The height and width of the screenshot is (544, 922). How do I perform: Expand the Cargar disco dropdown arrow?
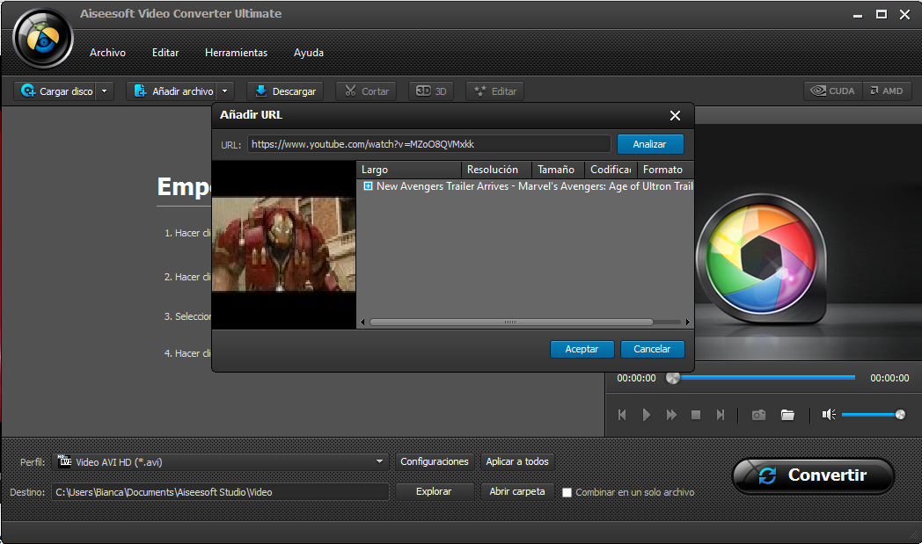tap(105, 91)
